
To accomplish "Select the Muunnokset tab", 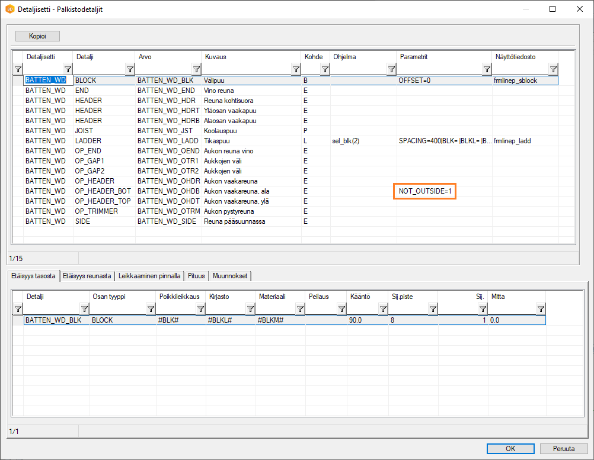I will [x=230, y=276].
